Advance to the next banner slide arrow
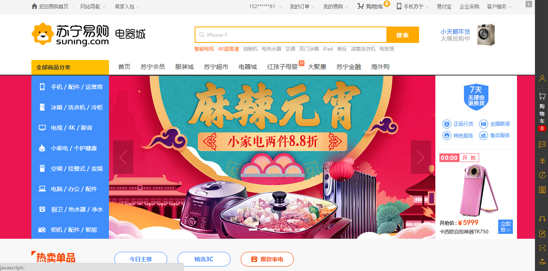 pyautogui.click(x=421, y=157)
